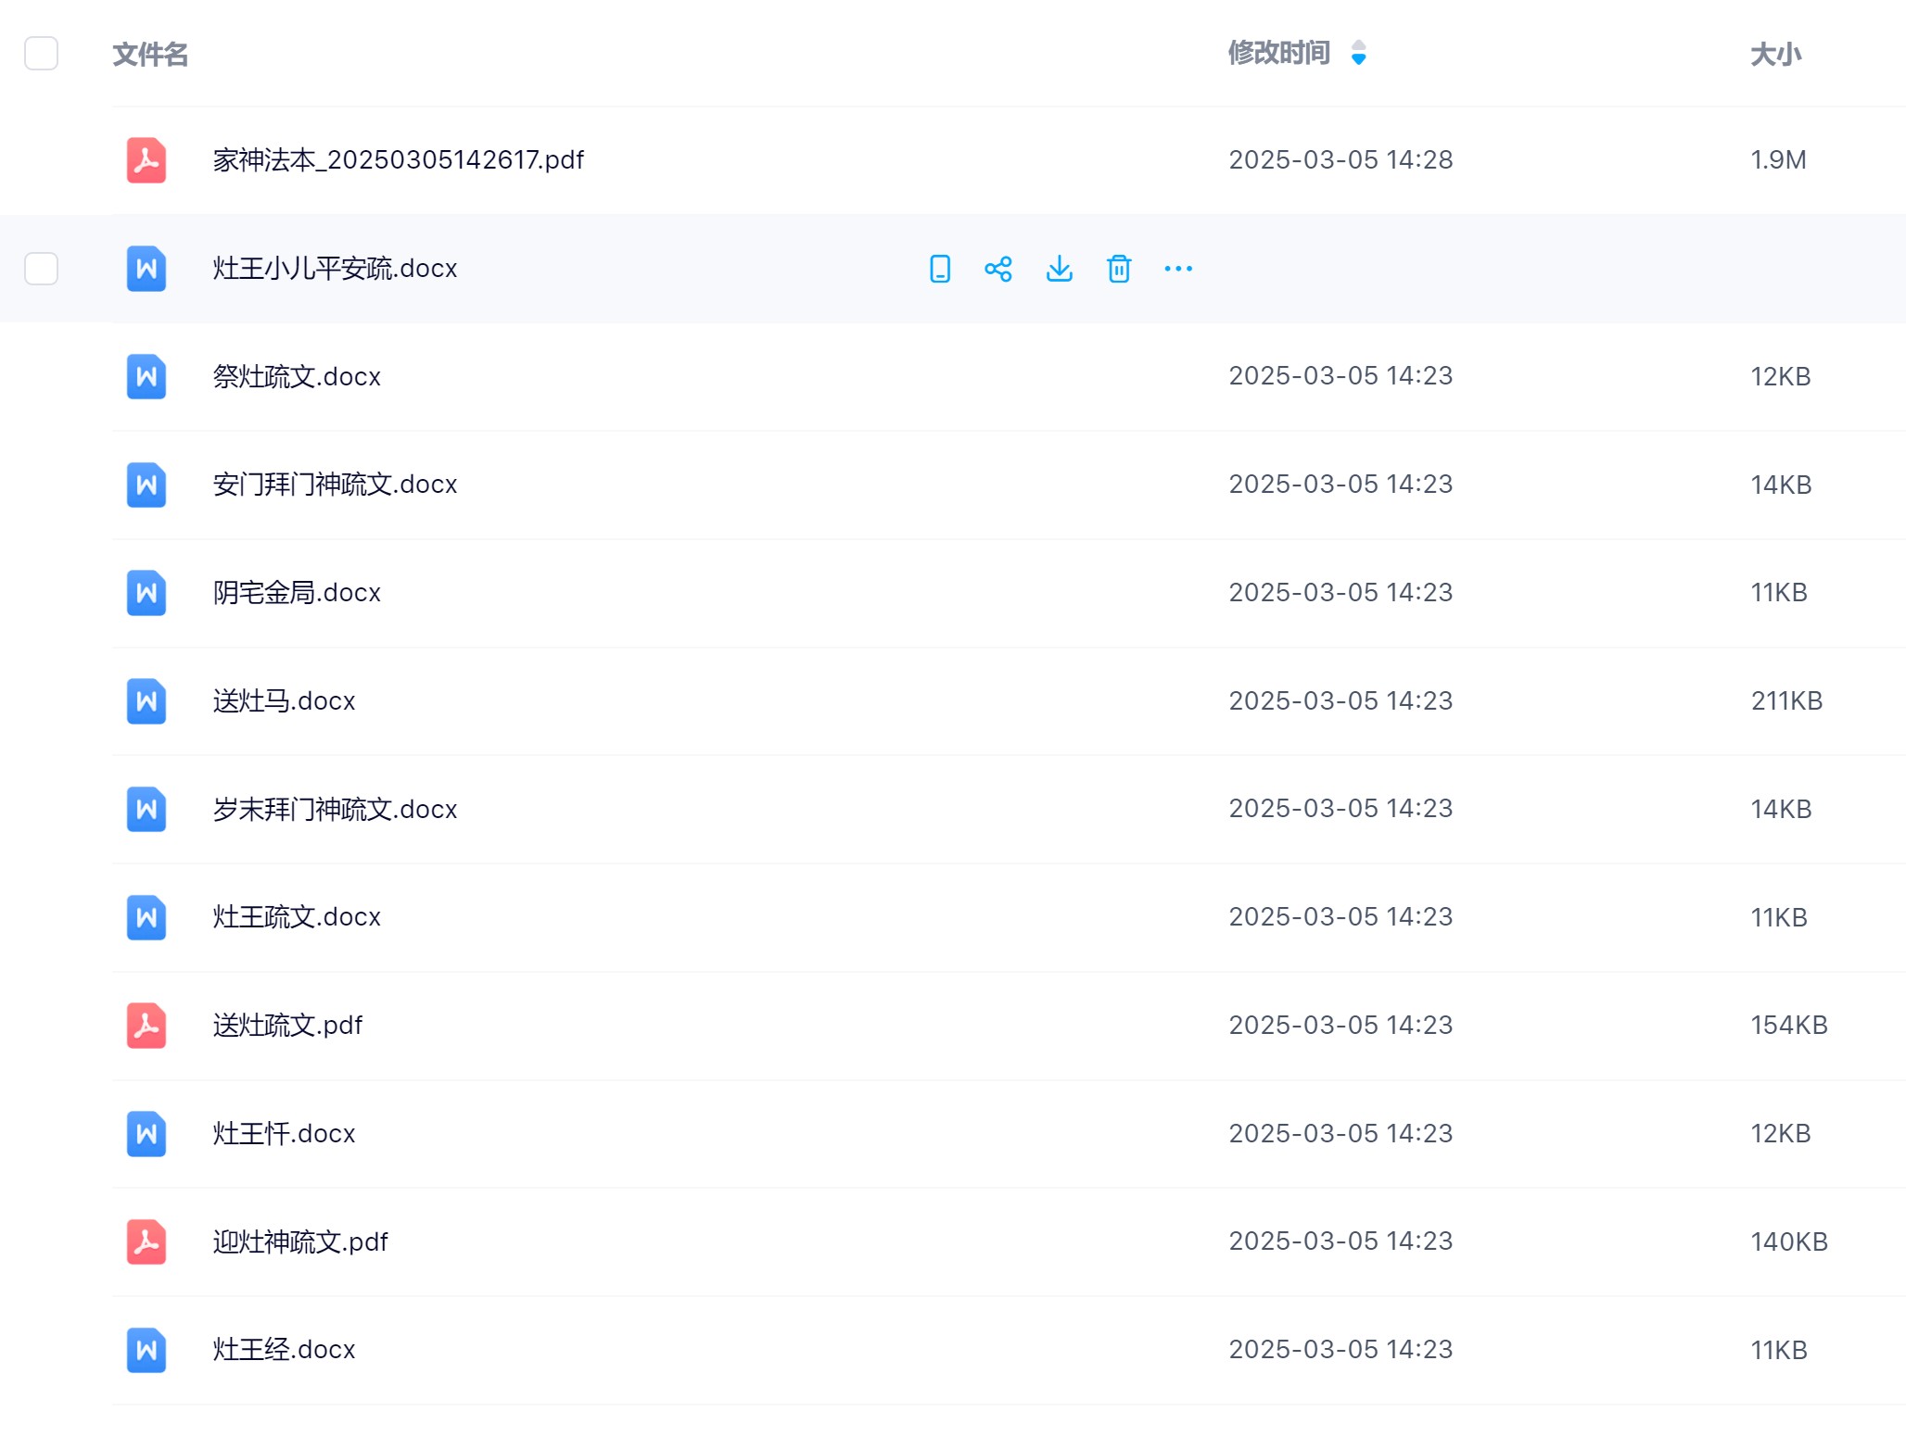Screen dimensions: 1906x1449
Task: Check the box for 灶王小儿平安疏.docx row
Action: coord(41,269)
